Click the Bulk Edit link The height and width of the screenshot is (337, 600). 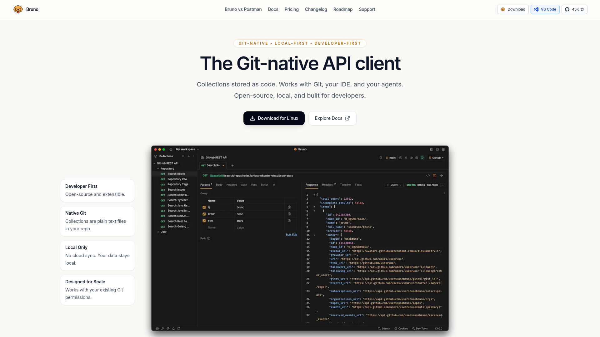point(291,235)
